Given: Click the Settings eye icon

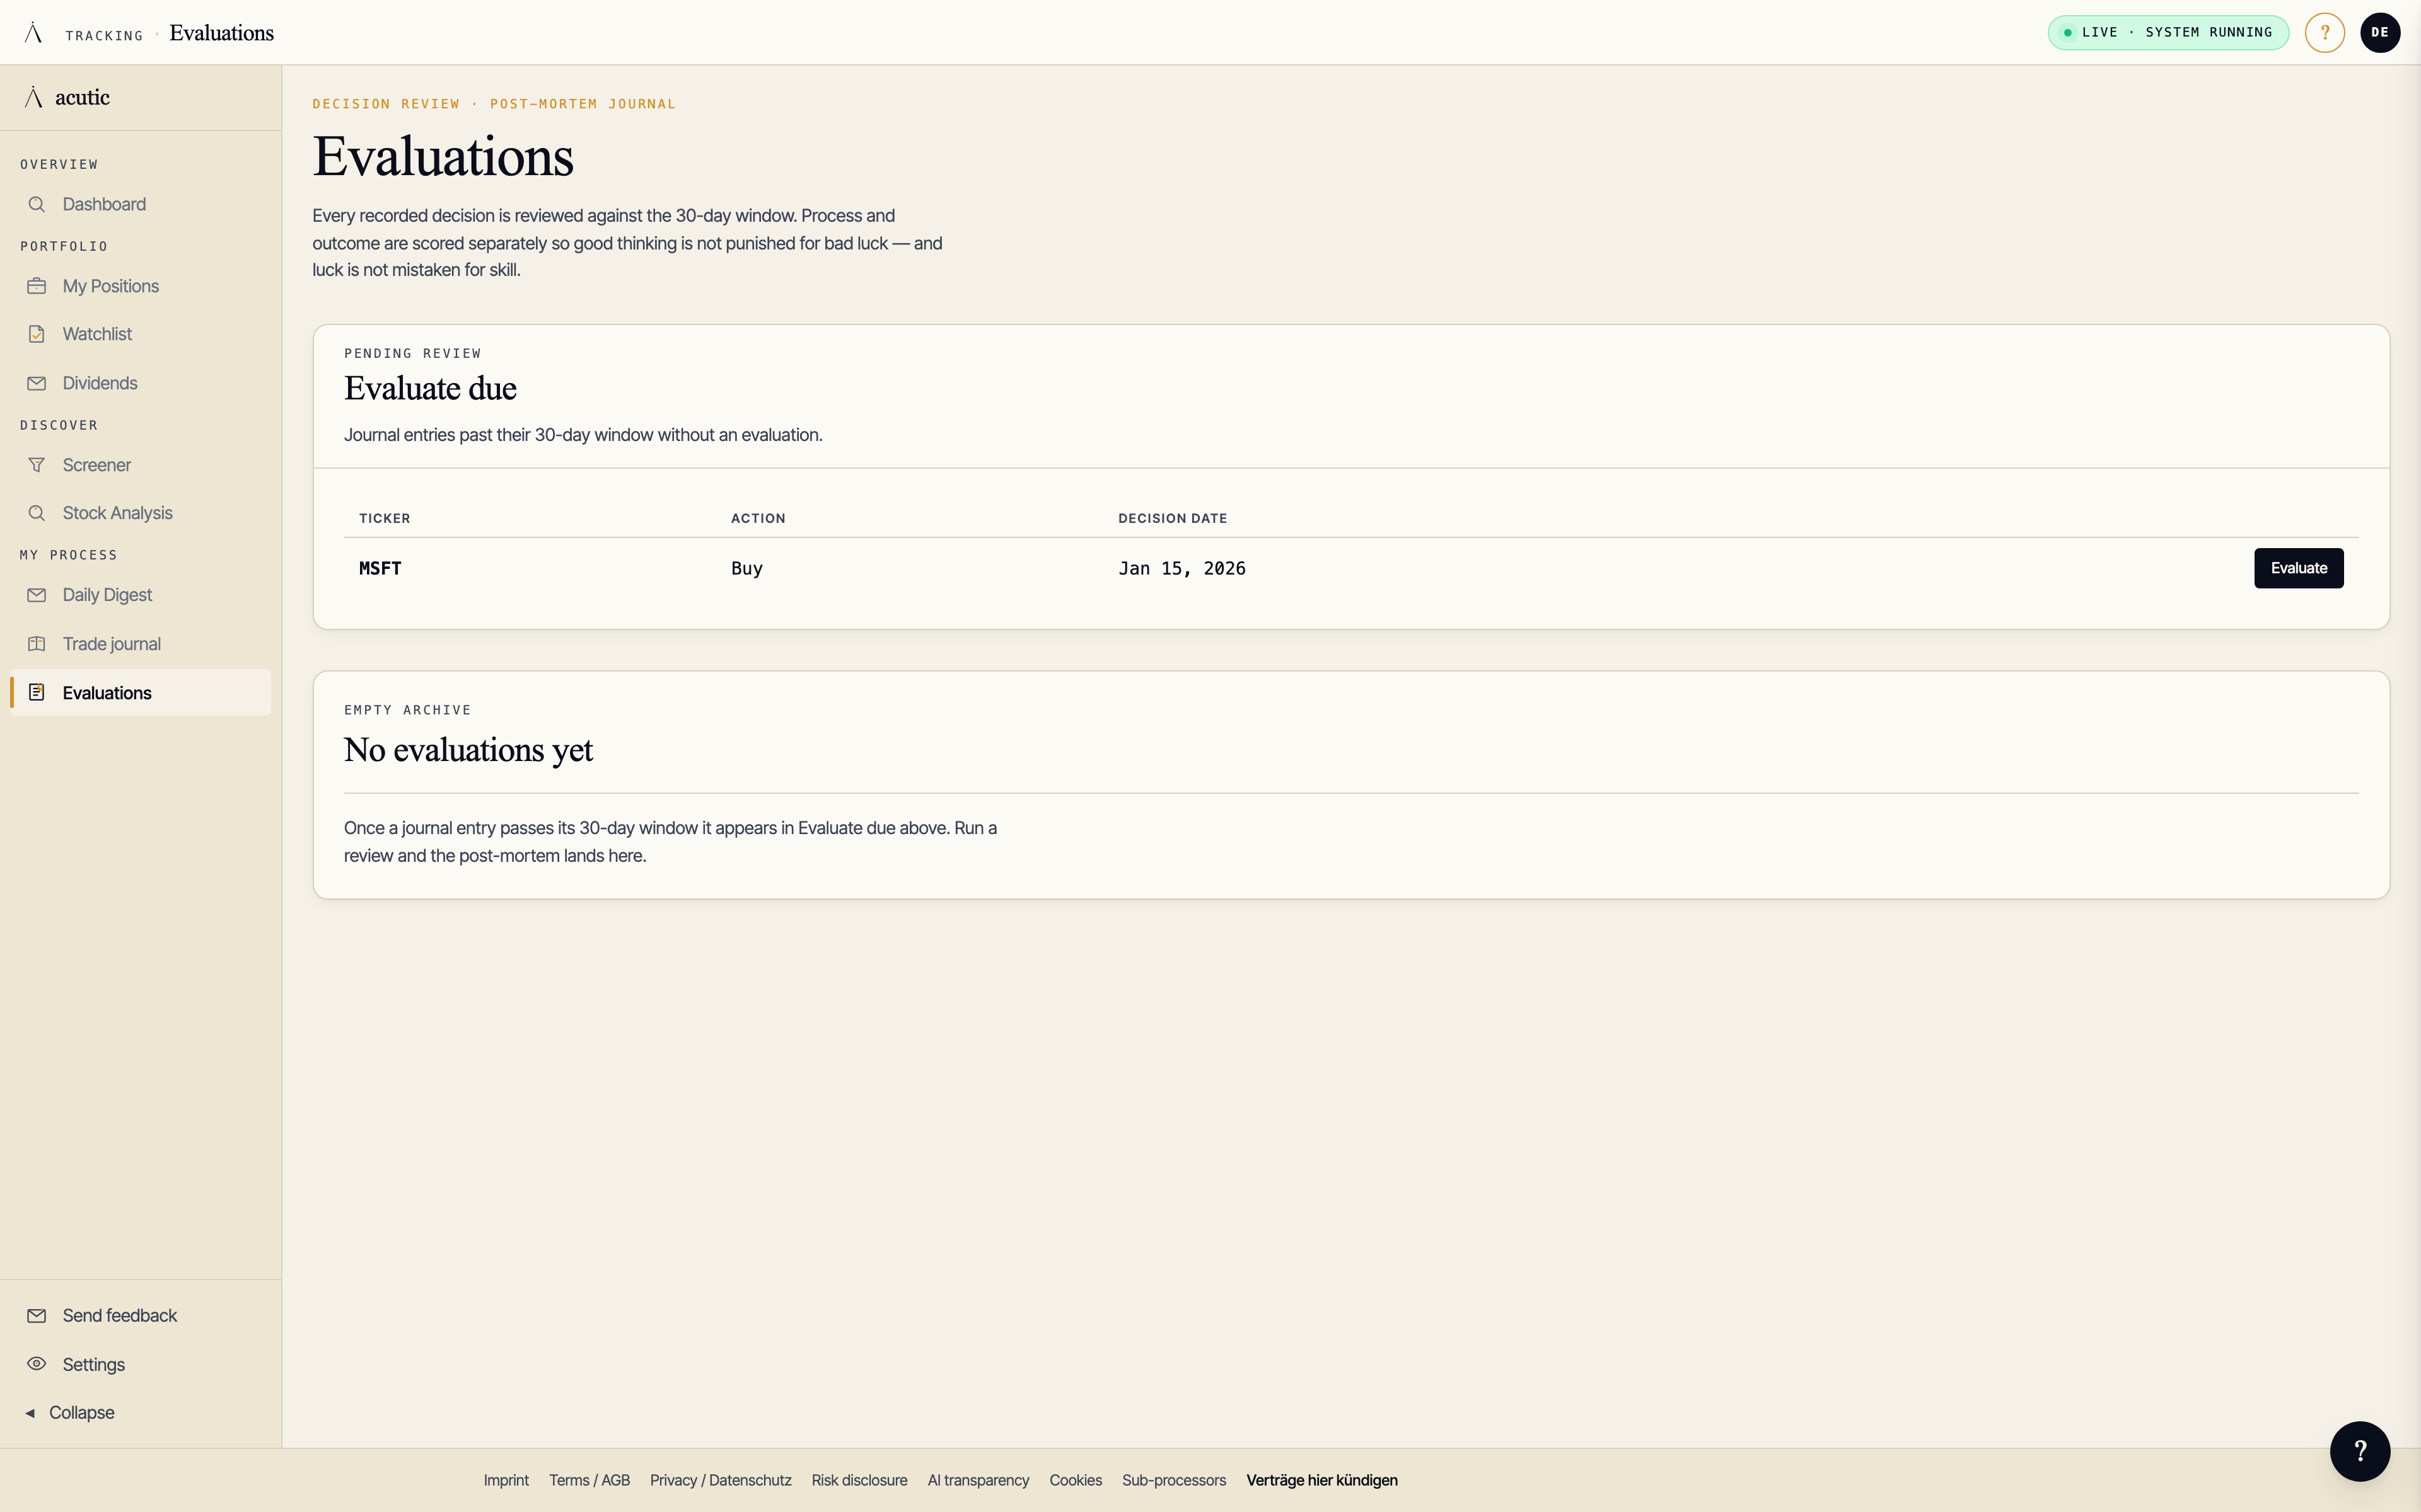Looking at the screenshot, I should coord(37,1364).
